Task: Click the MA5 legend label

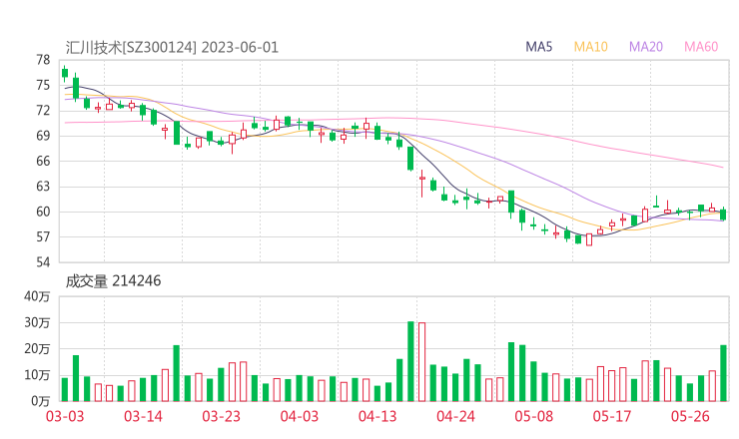Action: tap(538, 47)
